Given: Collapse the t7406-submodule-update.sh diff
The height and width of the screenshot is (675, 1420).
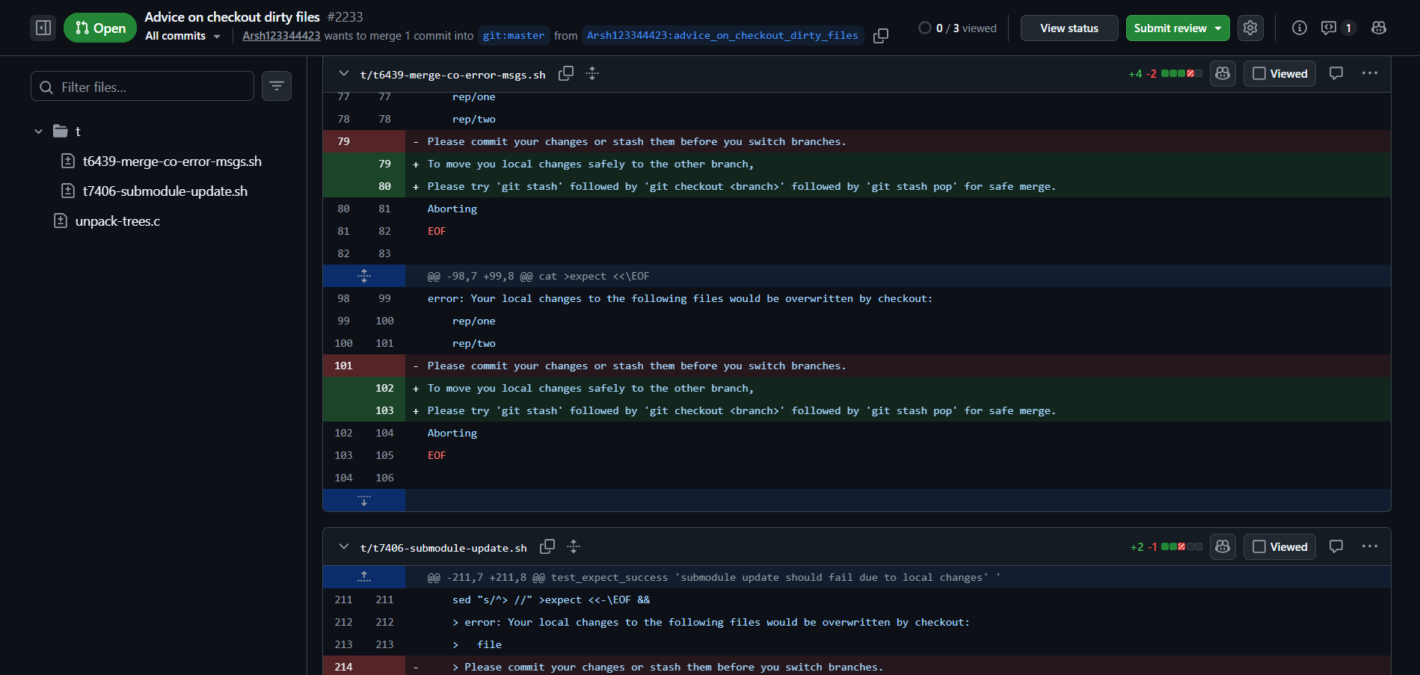Looking at the screenshot, I should [344, 546].
